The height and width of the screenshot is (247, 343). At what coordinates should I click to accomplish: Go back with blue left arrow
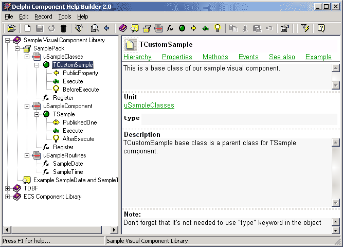pos(107,28)
